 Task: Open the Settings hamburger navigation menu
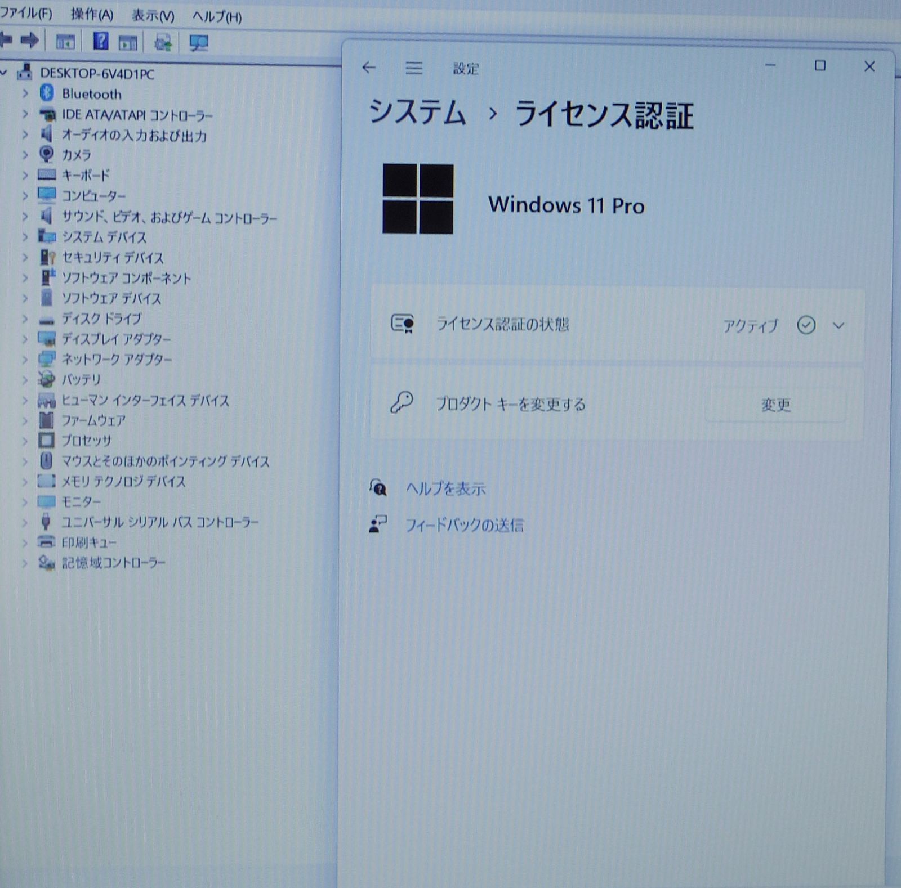(x=414, y=68)
